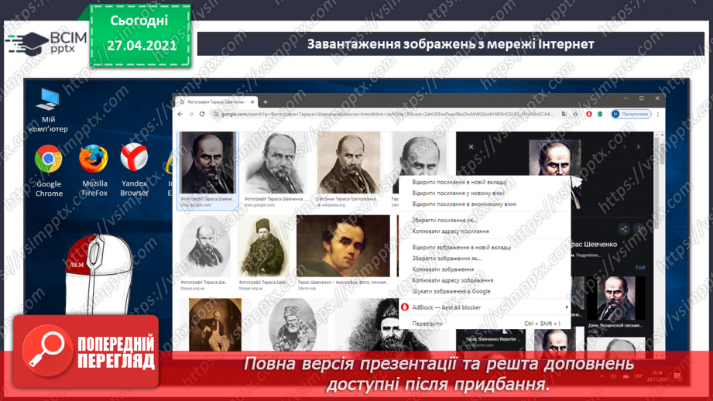Expand AdBlock — best ad blocker submenu
713x401 pixels.
(x=485, y=307)
